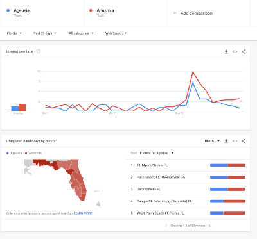Click the Ft. Myers-Naples comparison bar

click(x=227, y=165)
